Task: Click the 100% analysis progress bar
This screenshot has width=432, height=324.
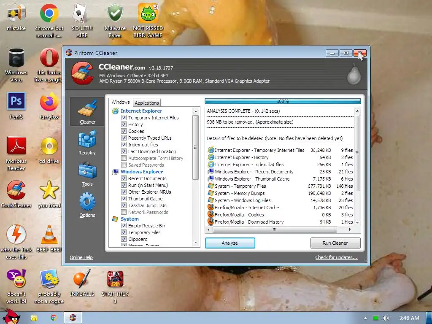Action: click(x=283, y=101)
